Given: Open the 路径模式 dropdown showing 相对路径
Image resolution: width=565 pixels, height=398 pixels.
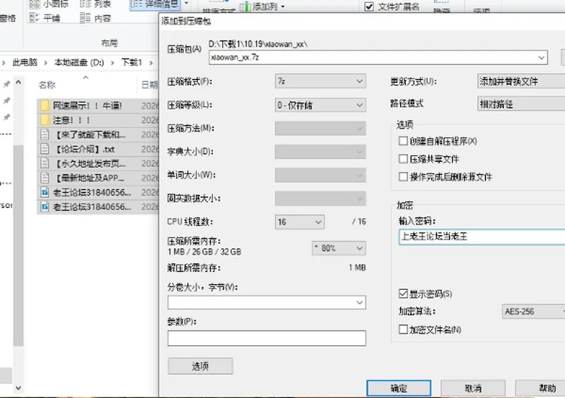Looking at the screenshot, I should [521, 104].
